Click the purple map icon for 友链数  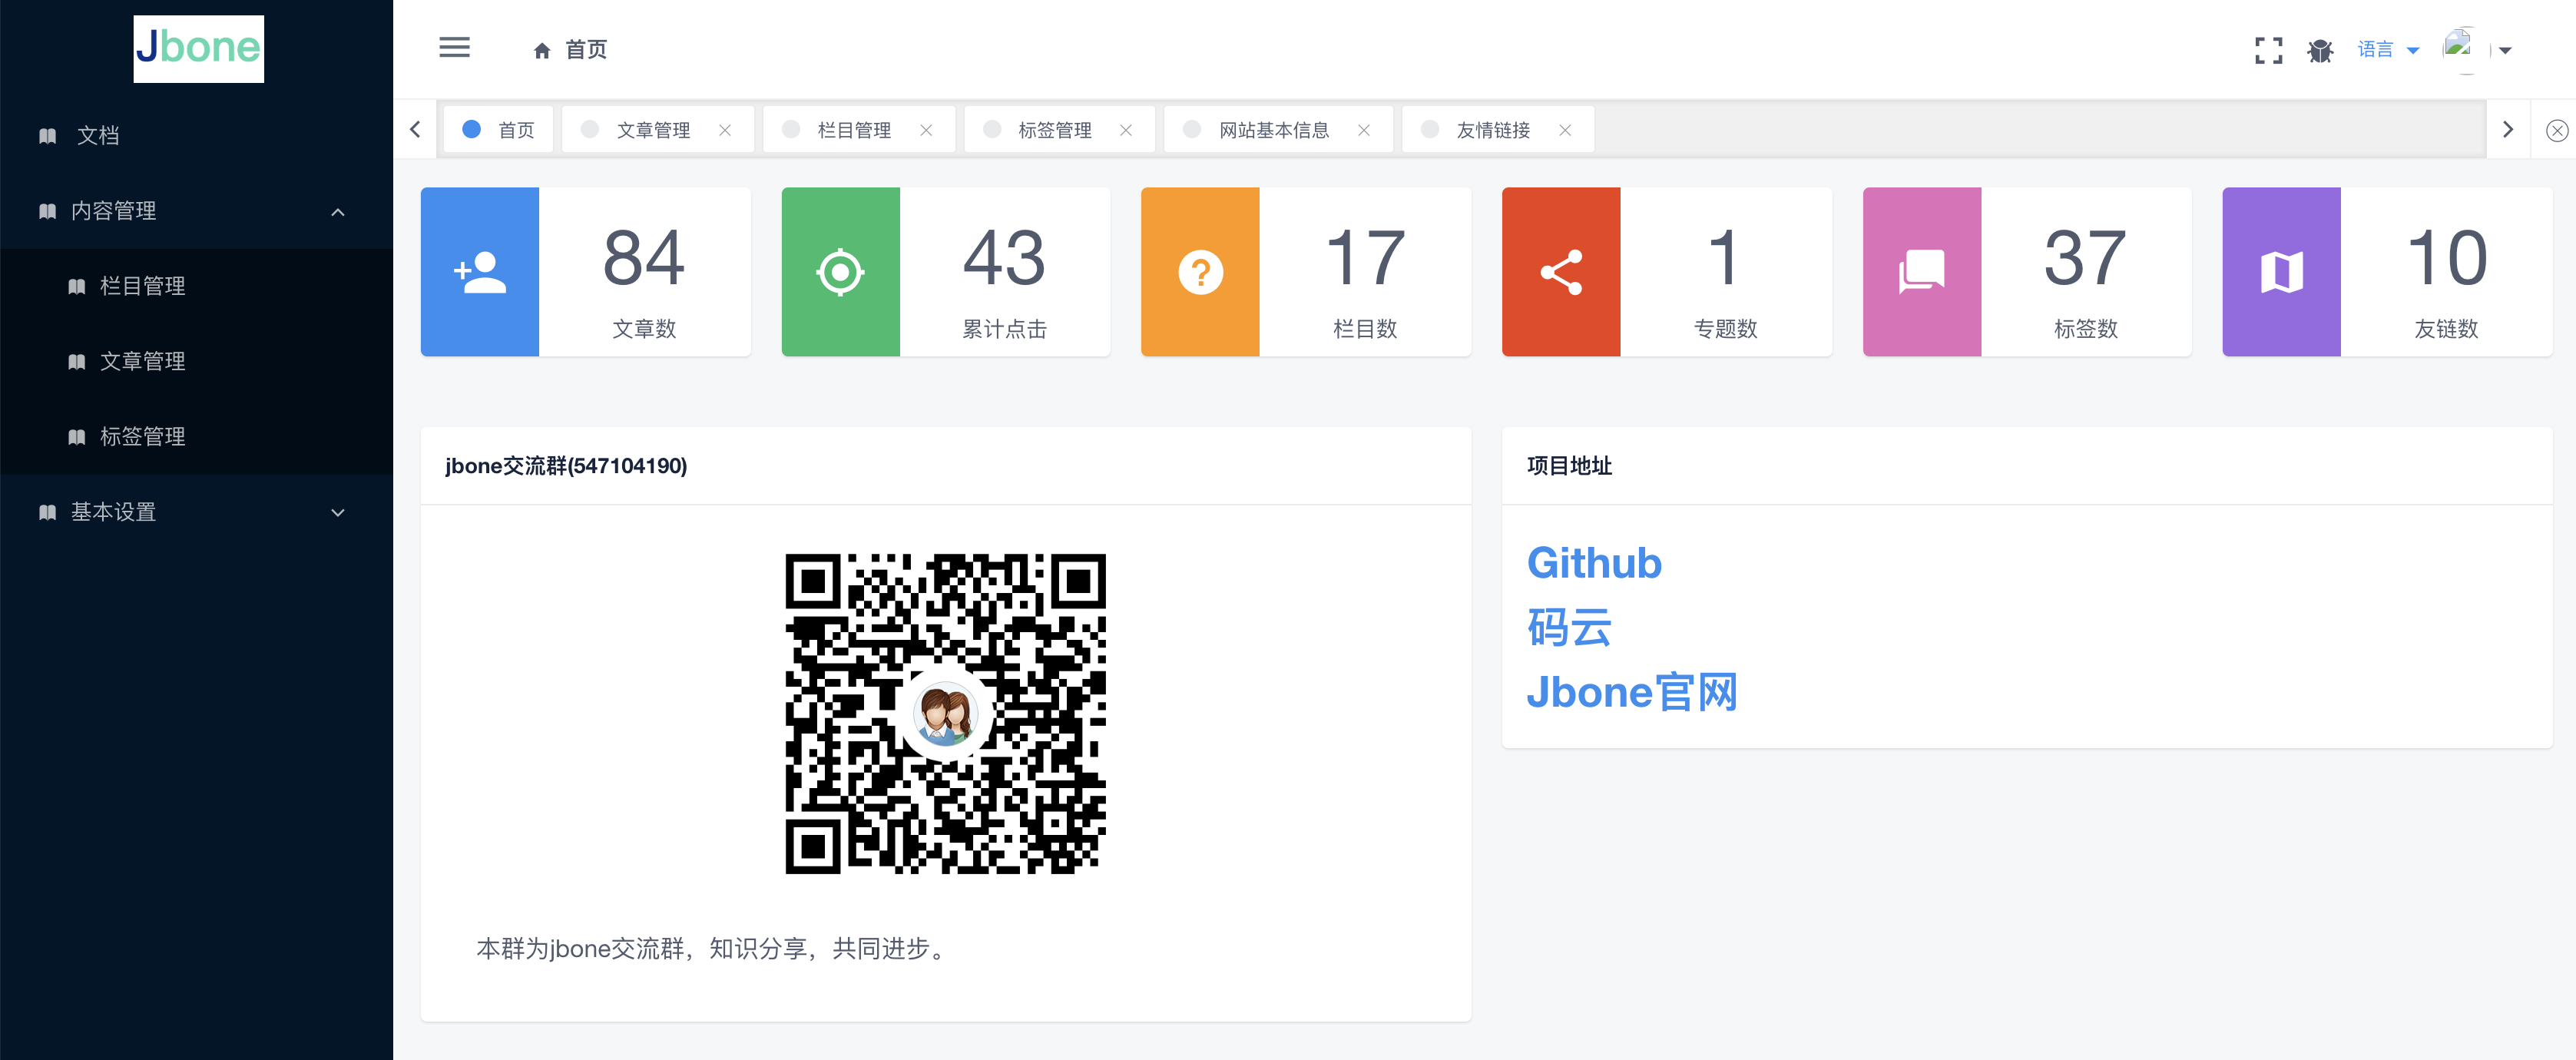(x=2281, y=272)
